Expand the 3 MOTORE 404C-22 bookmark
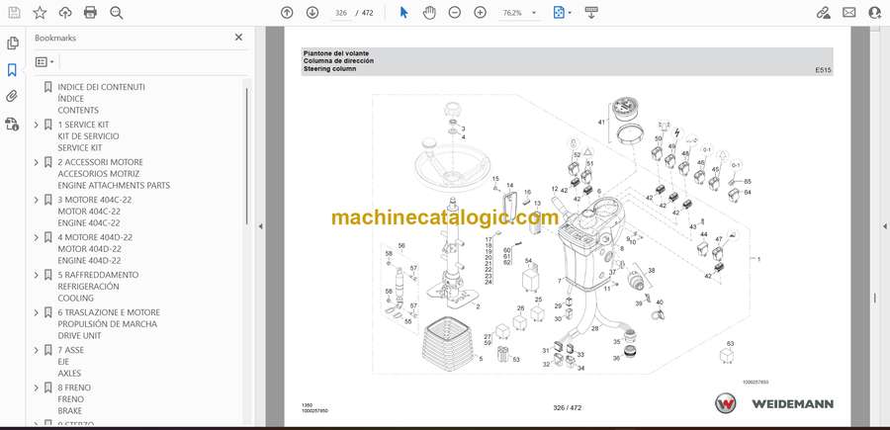This screenshot has width=890, height=430. tap(37, 200)
